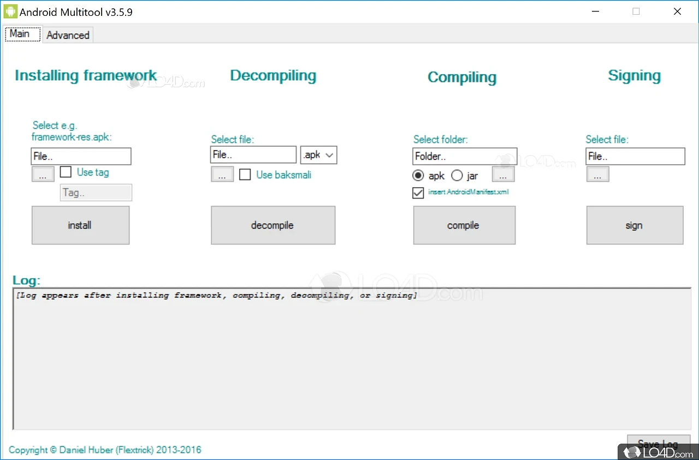Click the 'Decompiling' heading
The width and height of the screenshot is (699, 460).
[273, 75]
